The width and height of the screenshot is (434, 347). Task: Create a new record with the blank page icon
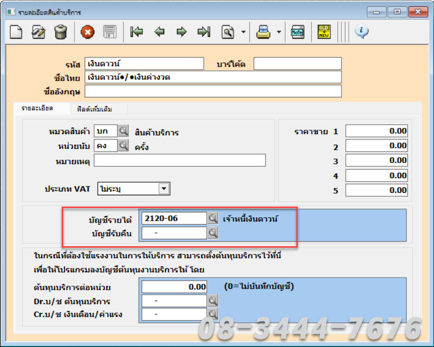pos(16,32)
